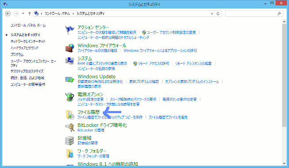Click システムとセキュリティ in the breadcrumb

coord(90,13)
